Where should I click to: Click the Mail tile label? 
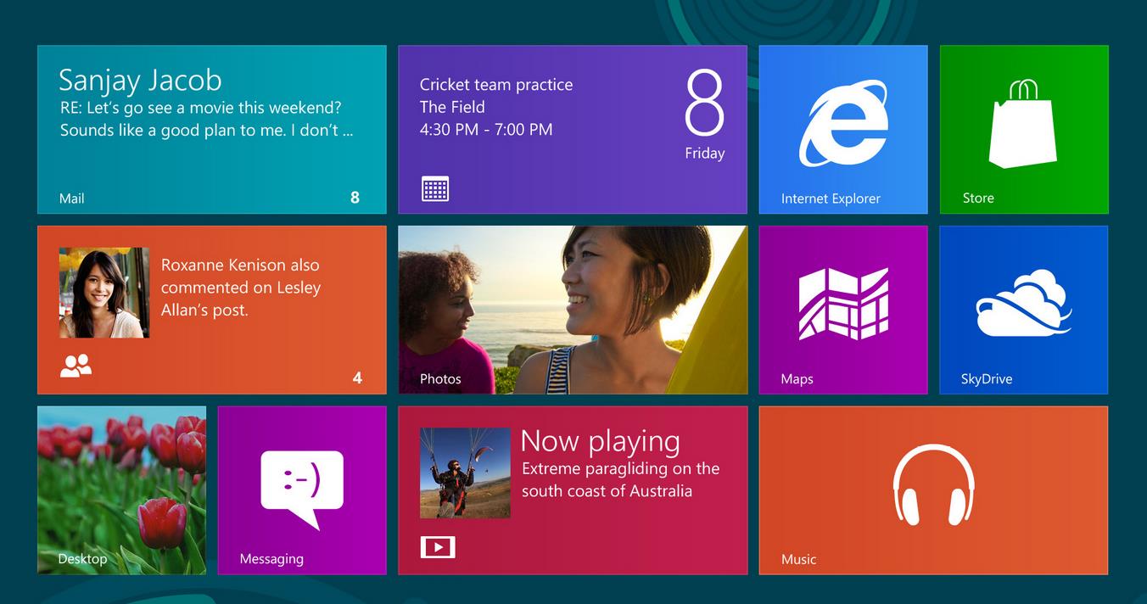pyautogui.click(x=71, y=199)
